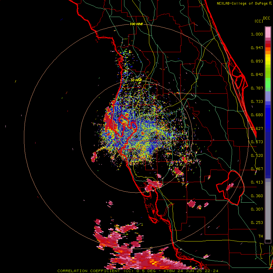This screenshot has height=273, width=273.
Task: Select the 0.520 scale value
Action: pyautogui.click(x=257, y=156)
